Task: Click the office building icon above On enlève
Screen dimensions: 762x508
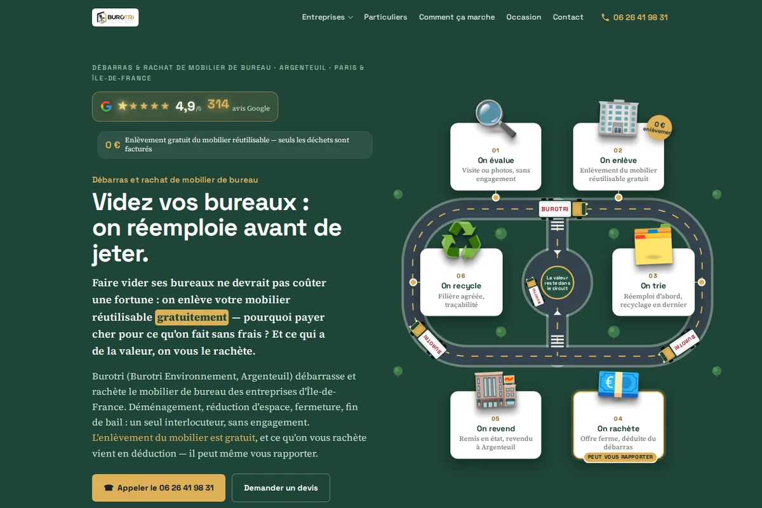Action: click(x=618, y=119)
